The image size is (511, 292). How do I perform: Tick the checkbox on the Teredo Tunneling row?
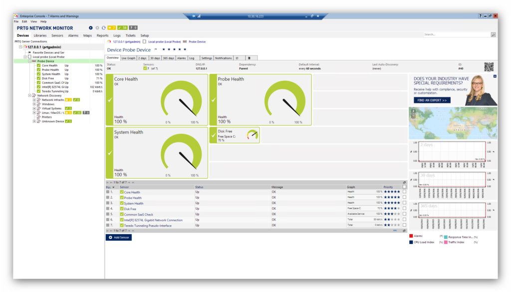(404, 226)
